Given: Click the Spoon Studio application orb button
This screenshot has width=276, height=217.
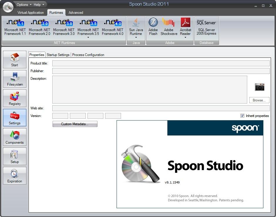Looking at the screenshot, I should 8,7.
